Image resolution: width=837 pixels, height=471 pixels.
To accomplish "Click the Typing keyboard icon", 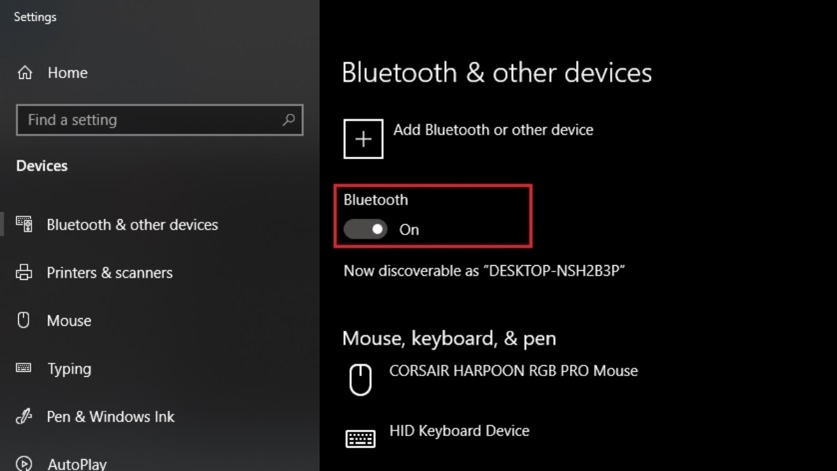I will point(24,368).
